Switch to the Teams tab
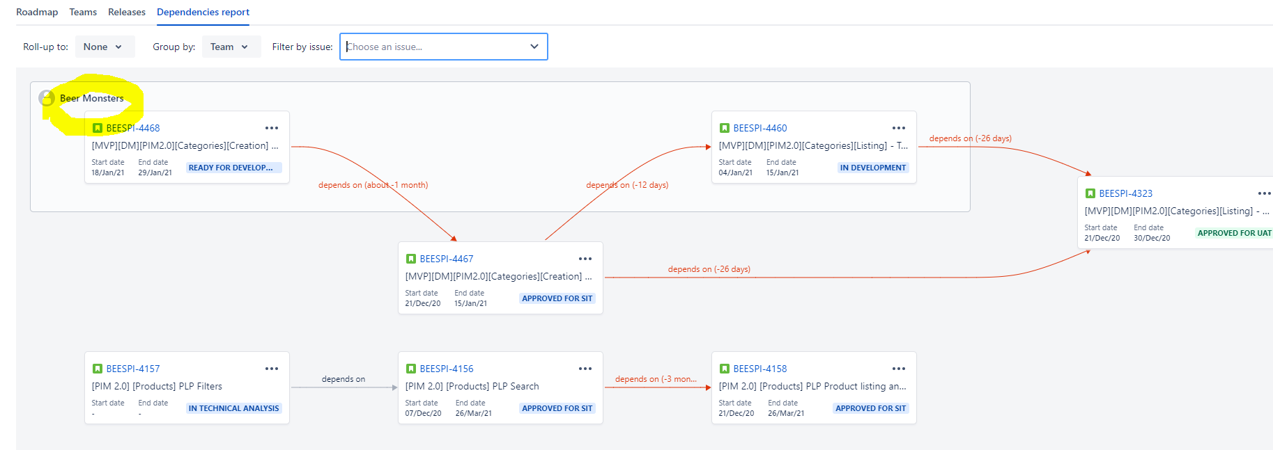Screen dimensions: 1273x450 pos(83,12)
